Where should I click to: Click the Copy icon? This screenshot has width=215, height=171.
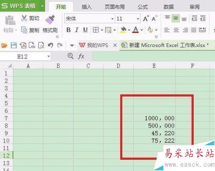click(24, 30)
